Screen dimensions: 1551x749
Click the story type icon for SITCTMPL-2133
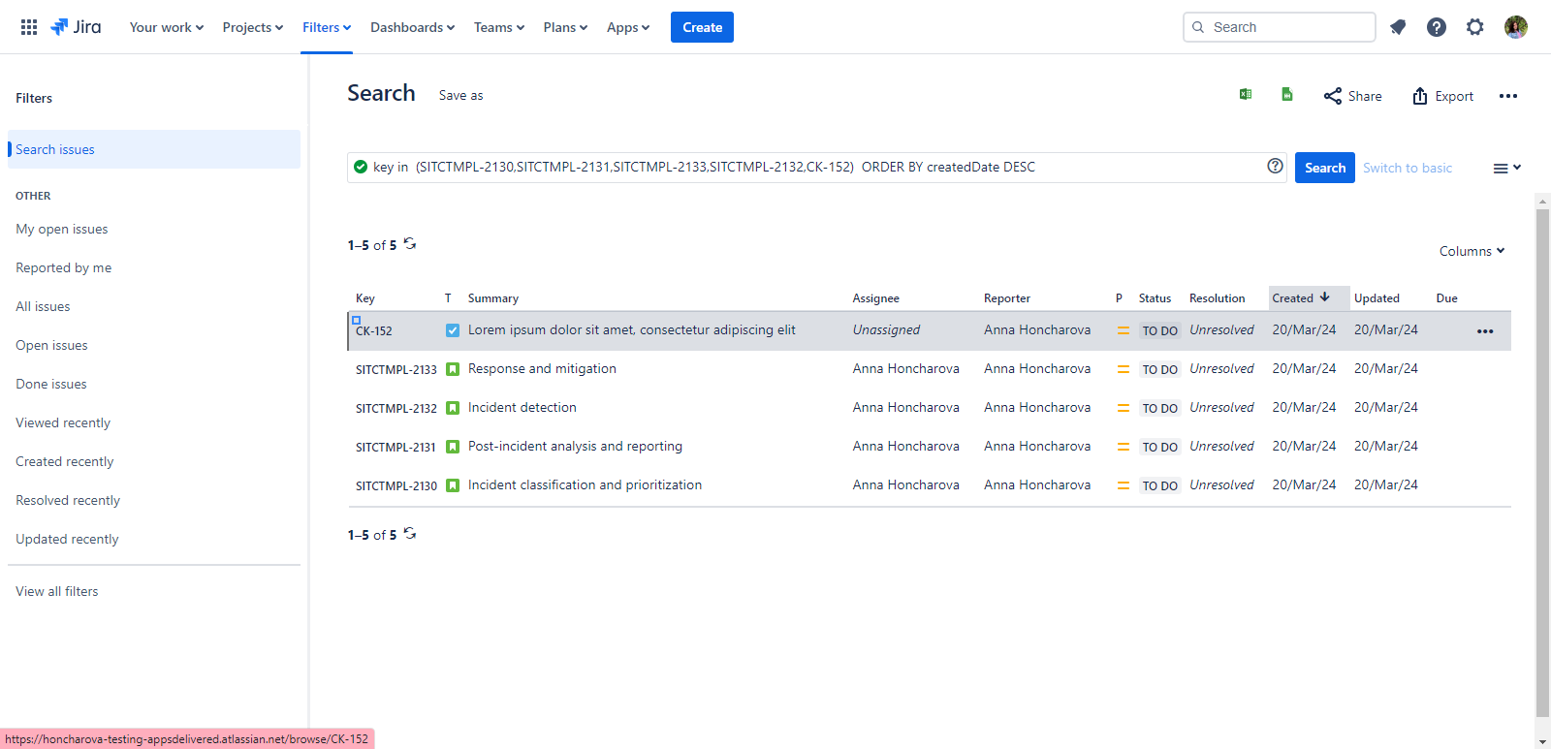(x=453, y=369)
